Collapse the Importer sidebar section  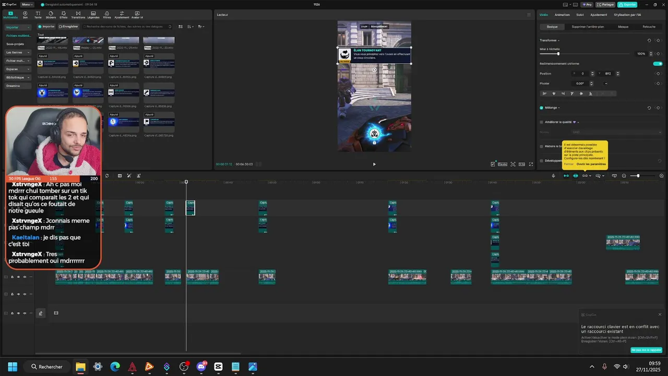(x=17, y=27)
